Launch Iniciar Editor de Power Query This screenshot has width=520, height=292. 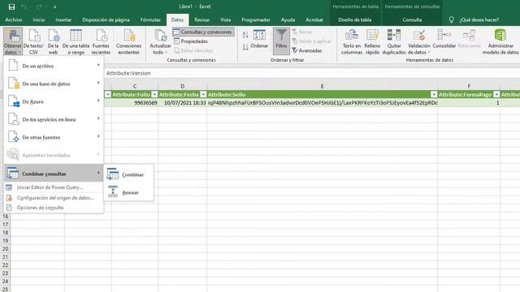(54, 187)
